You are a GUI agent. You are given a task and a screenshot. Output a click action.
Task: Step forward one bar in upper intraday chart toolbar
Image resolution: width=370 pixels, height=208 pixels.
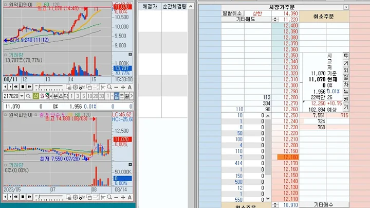pyautogui.click(x=10, y=87)
